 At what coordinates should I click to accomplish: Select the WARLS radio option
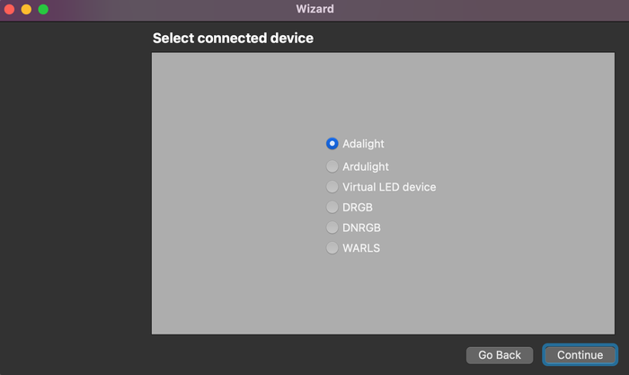[332, 247]
